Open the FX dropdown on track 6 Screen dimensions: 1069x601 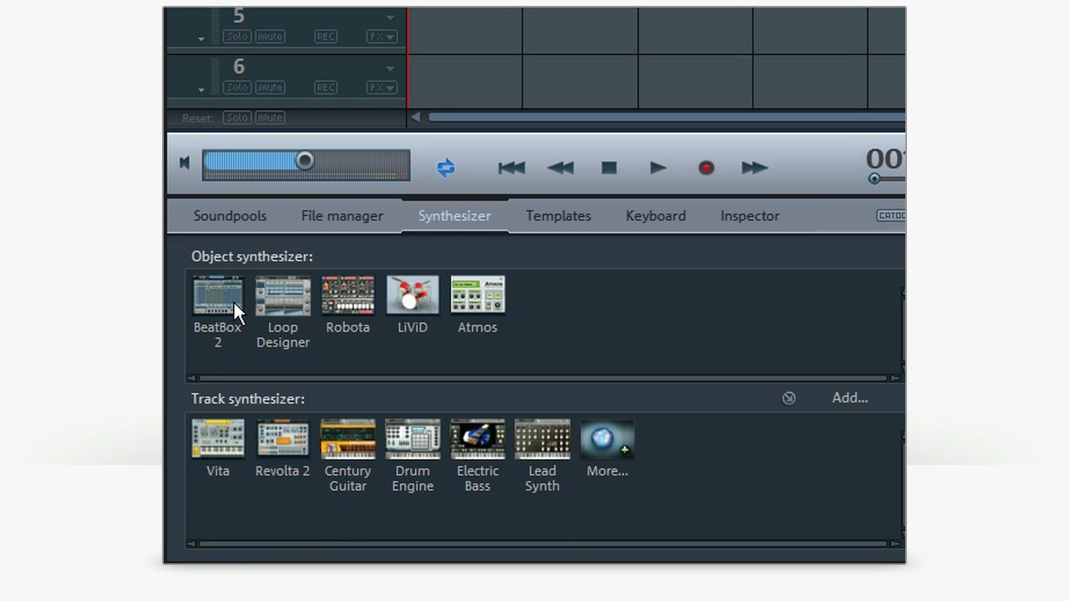pos(382,88)
